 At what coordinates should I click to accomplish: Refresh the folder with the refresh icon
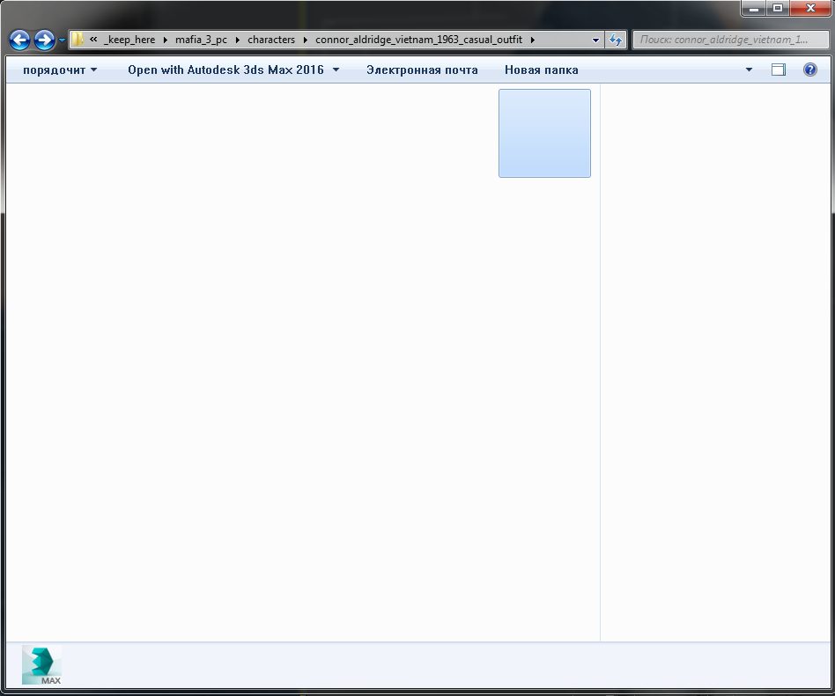click(x=616, y=40)
